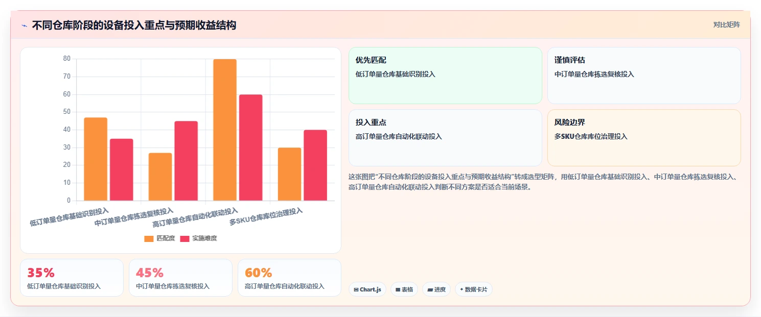Click the orange bar for 高订单量仓库自动化联动投入
Viewport: 761px width, 317px height.
(225, 130)
